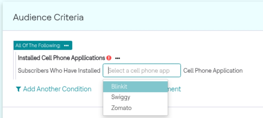Viewport: 263px width, 118px height.
Task: Click the partially hidden link ending in "ment"
Action: [174, 89]
